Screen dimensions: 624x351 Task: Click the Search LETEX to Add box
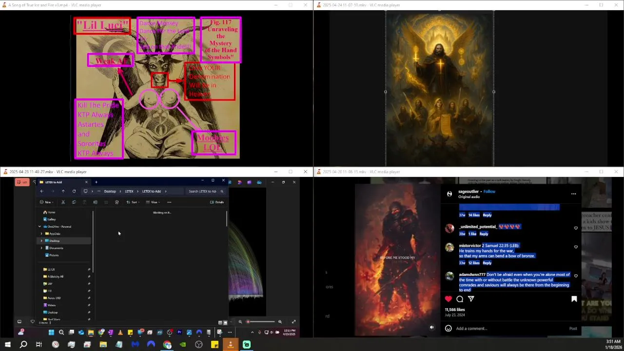pyautogui.click(x=206, y=191)
